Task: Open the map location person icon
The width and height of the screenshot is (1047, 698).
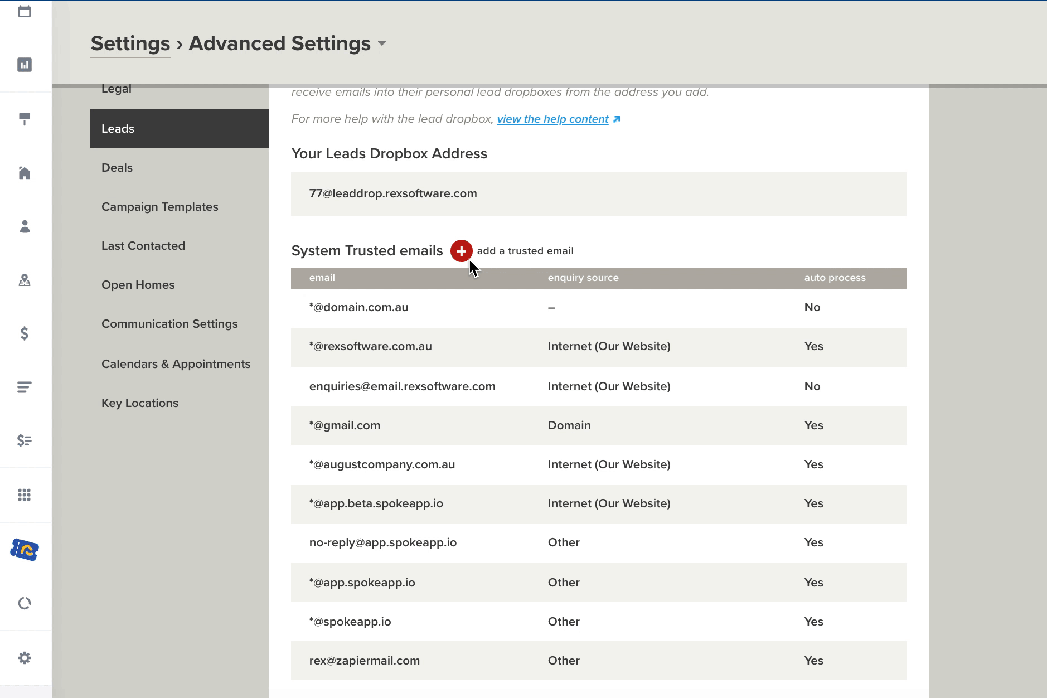Action: [x=25, y=280]
